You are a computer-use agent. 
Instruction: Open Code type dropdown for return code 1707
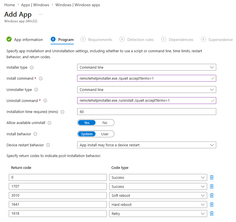click(x=158, y=186)
